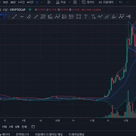Undo the last chart action
The image size is (136, 136).
(120, 2)
